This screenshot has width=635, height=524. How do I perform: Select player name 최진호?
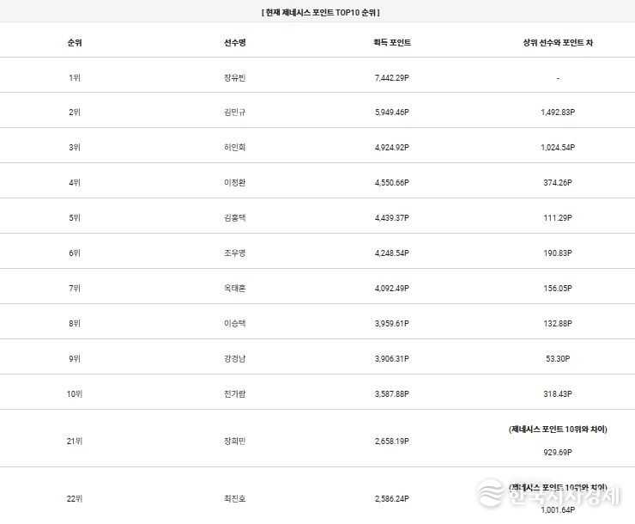pos(234,498)
